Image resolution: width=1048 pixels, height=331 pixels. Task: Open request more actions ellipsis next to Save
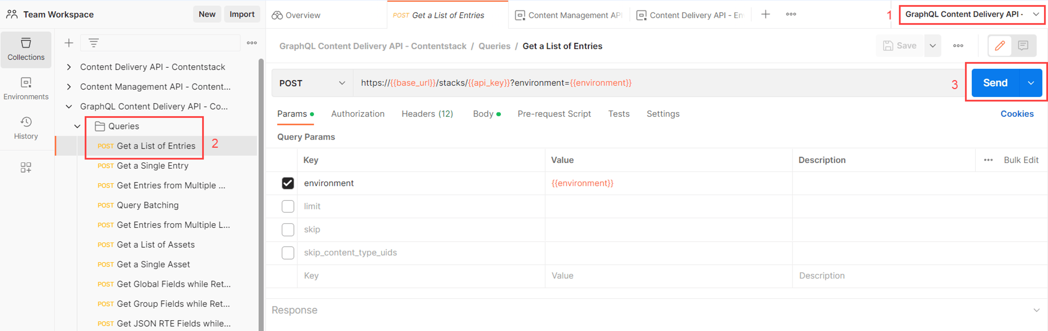(x=958, y=46)
